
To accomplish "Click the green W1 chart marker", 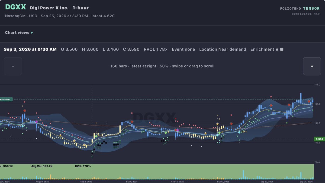I will point(269,111).
